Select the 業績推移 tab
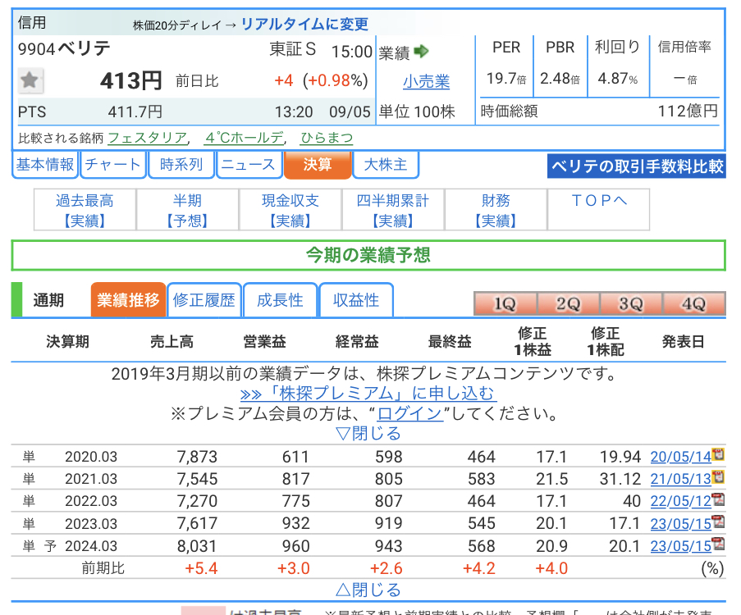Image resolution: width=741 pixels, height=615 pixels. 128,300
